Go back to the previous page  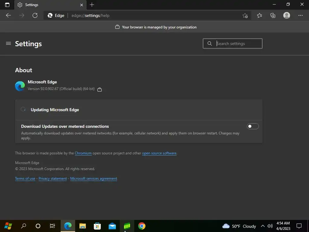(8, 15)
